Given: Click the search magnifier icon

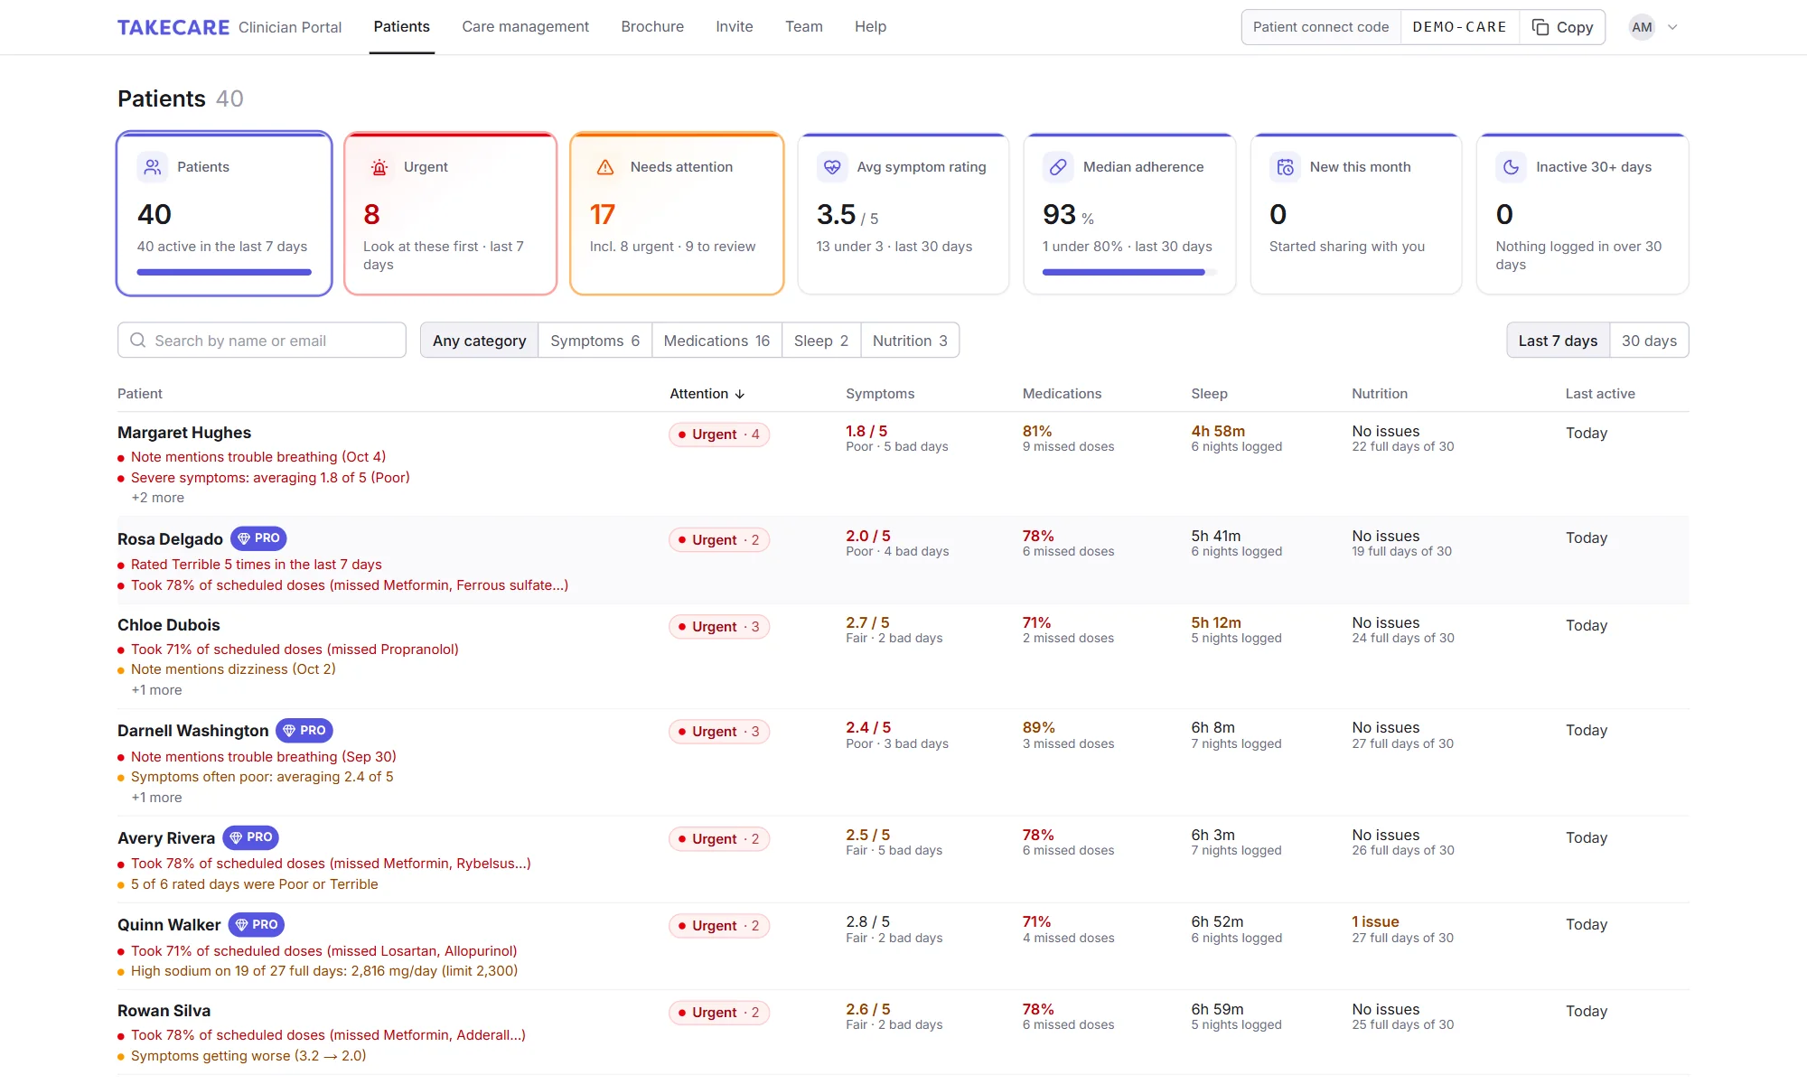Looking at the screenshot, I should [x=138, y=341].
